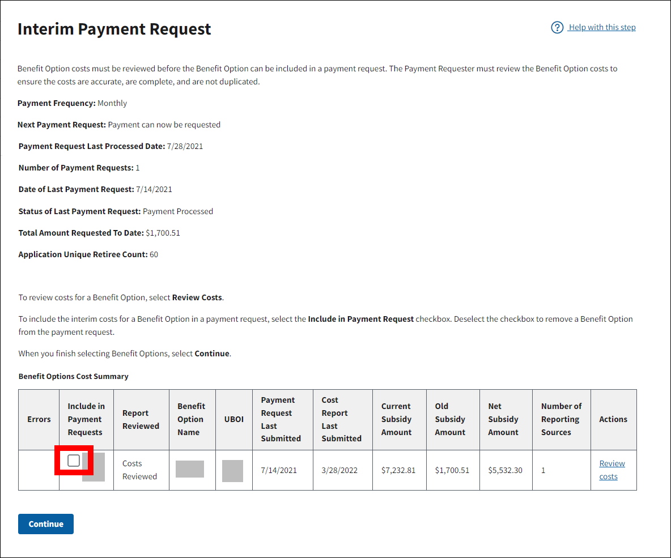The width and height of the screenshot is (671, 558).
Task: Click the $5,532.30 net subsidy value
Action: tap(505, 470)
